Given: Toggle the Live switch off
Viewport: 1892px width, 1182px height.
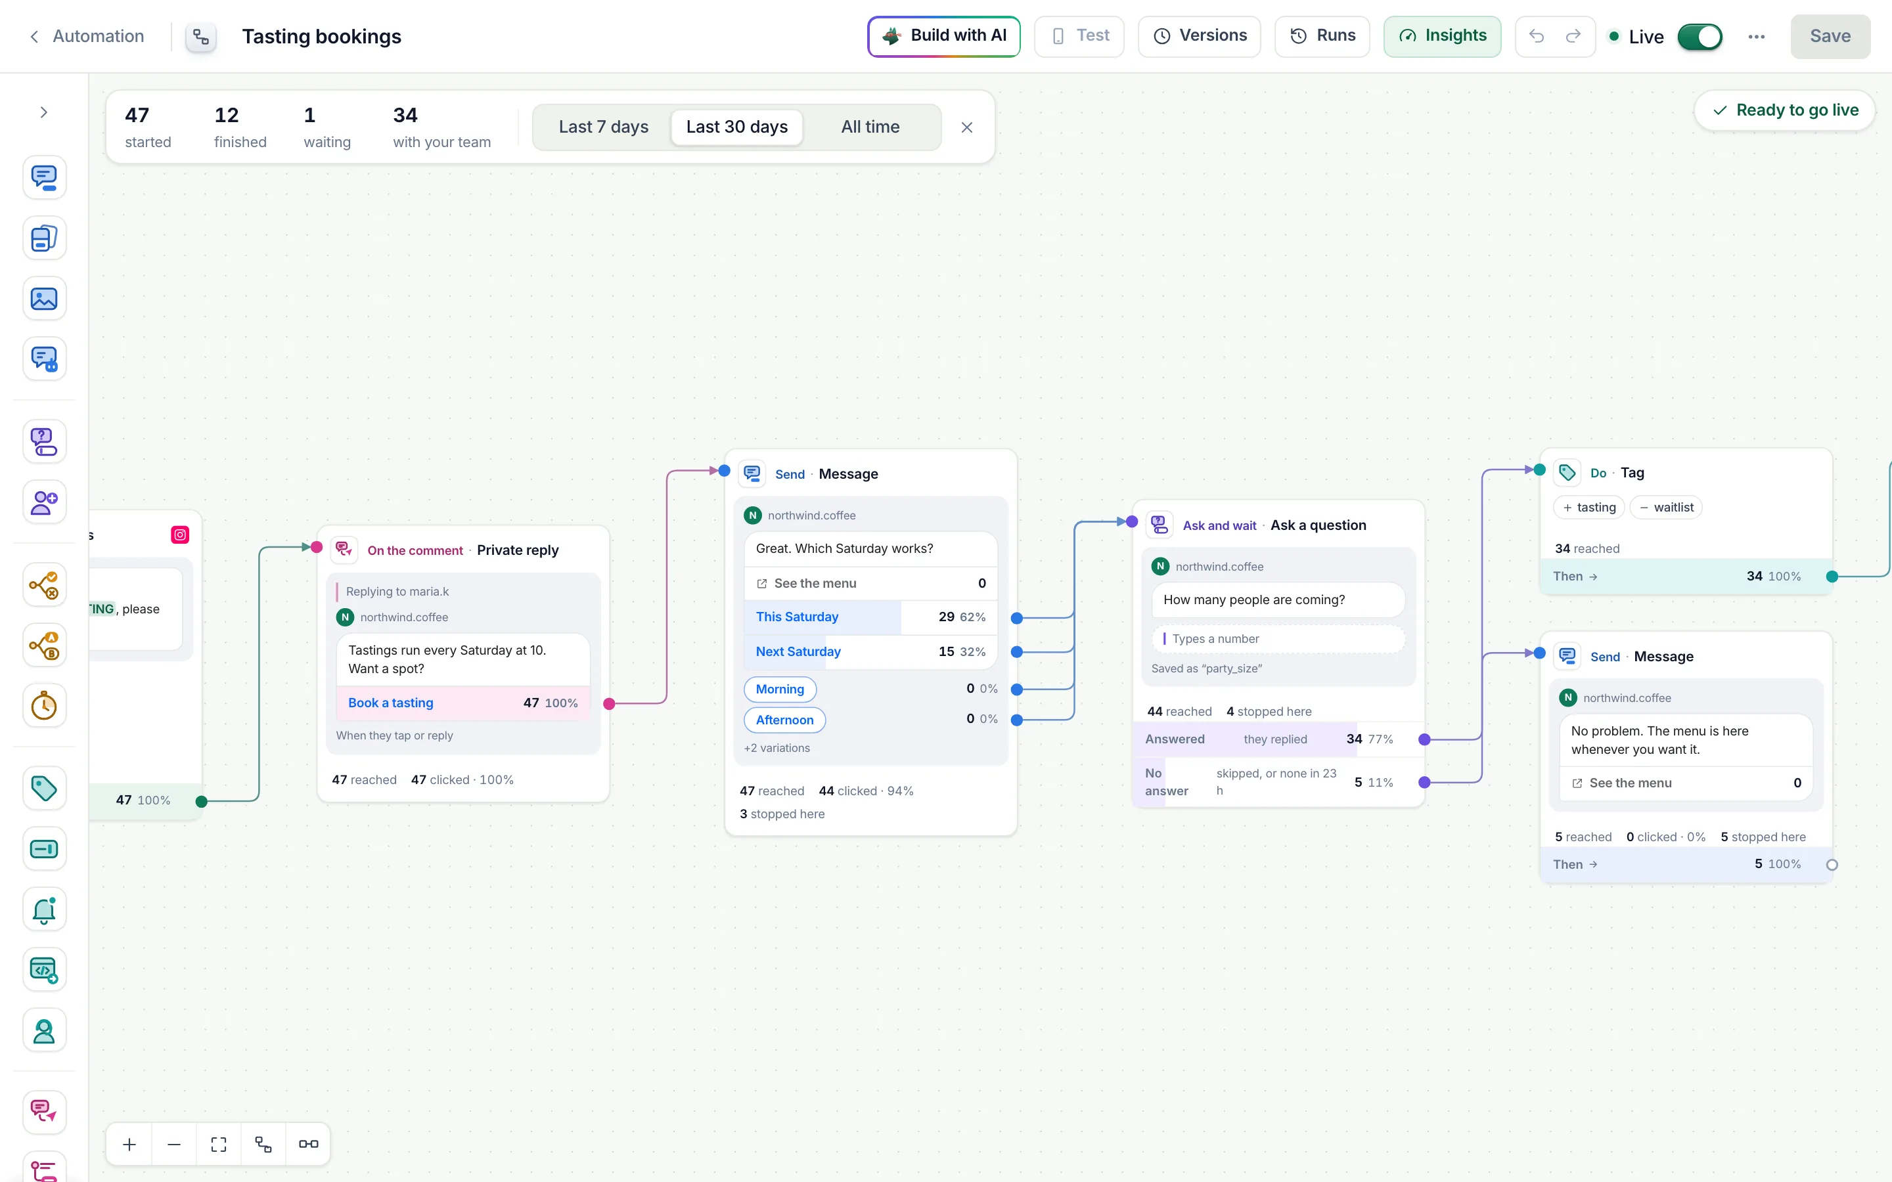Looking at the screenshot, I should pyautogui.click(x=1700, y=37).
